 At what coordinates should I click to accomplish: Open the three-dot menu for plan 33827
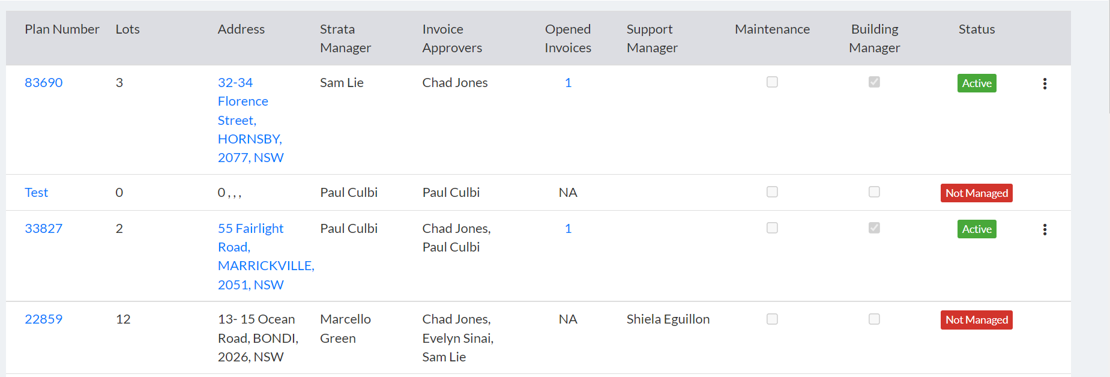1045,229
